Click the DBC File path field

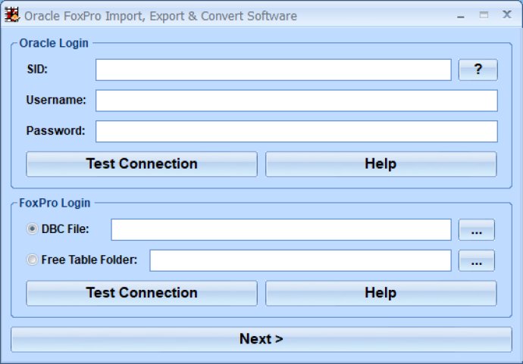pyautogui.click(x=281, y=229)
